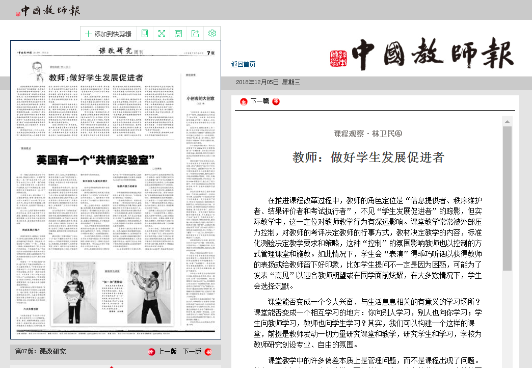Go to previous page via 上一版
The width and height of the screenshot is (532, 368).
pyautogui.click(x=167, y=352)
